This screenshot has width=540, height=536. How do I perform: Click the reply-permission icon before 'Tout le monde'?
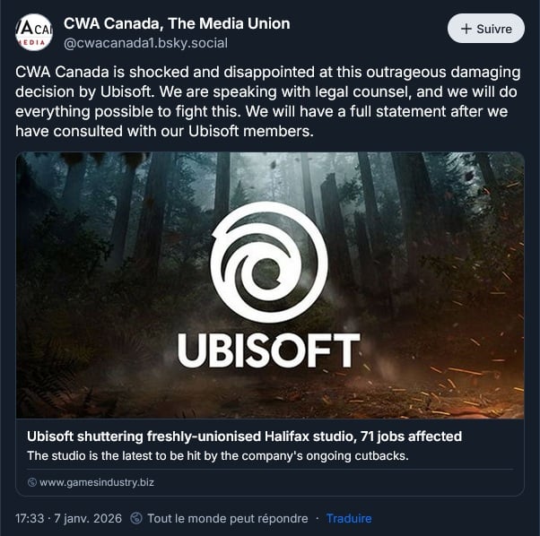click(136, 518)
